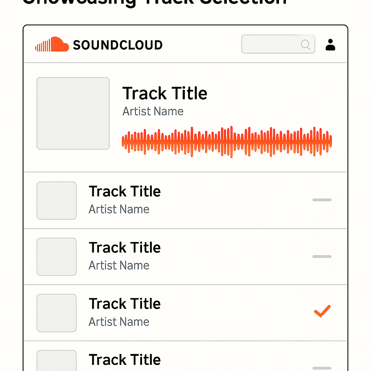Open the second track's Artist Name link
Viewport: 371px width, 371px height.
pyautogui.click(x=119, y=209)
